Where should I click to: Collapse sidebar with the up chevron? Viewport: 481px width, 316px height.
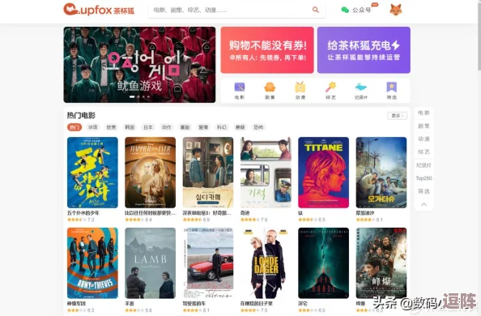tap(424, 204)
